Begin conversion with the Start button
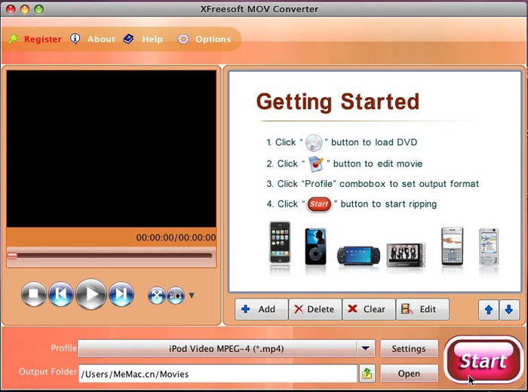 (x=483, y=360)
